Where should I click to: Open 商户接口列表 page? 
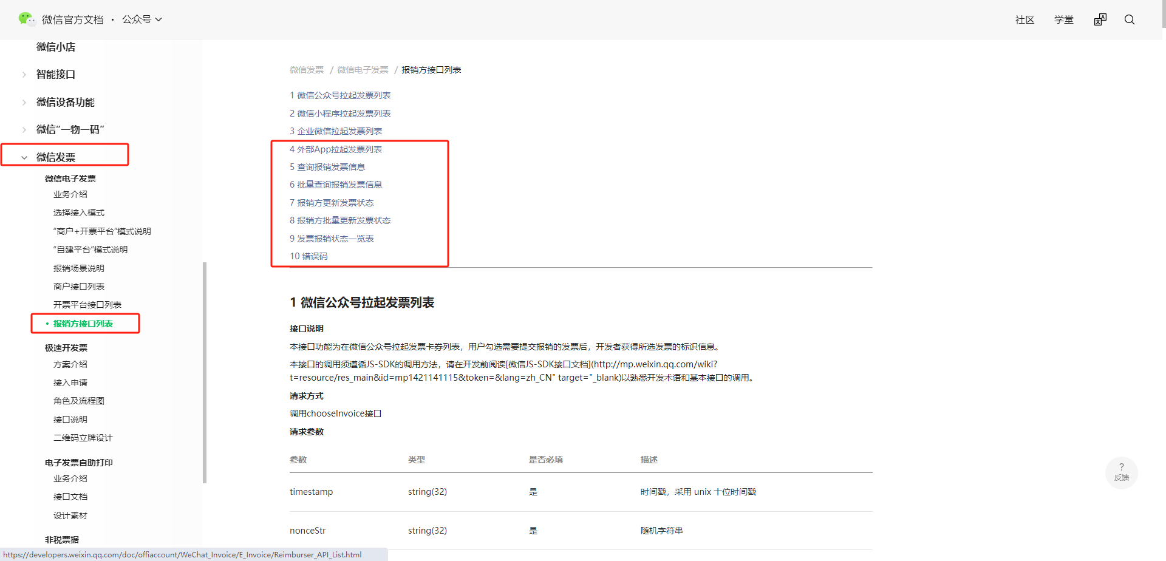(79, 287)
